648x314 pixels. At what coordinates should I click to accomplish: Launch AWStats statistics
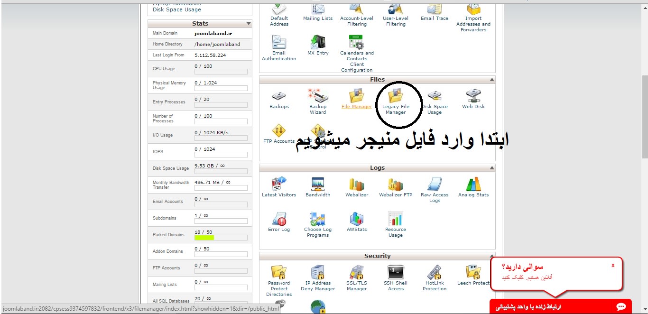pyautogui.click(x=356, y=221)
